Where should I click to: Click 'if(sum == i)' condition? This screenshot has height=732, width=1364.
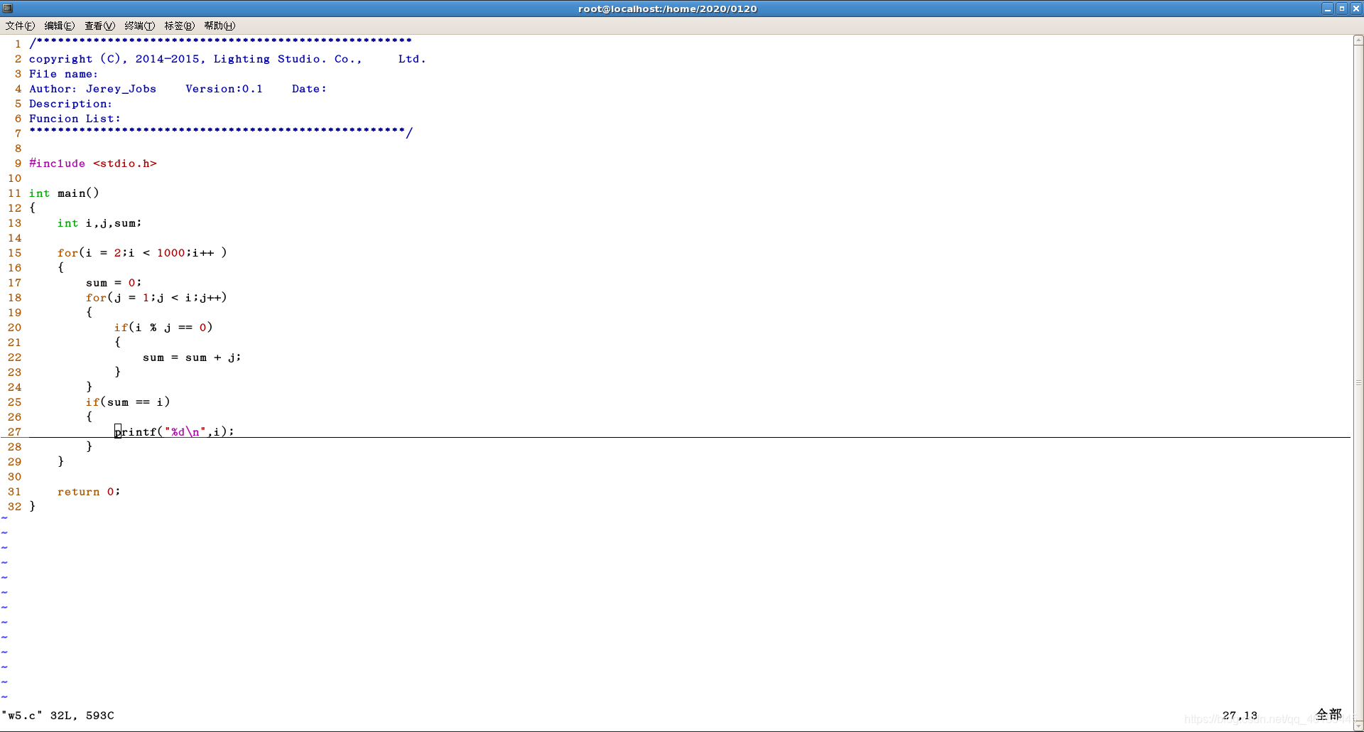[x=128, y=402]
